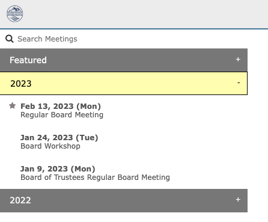Screen dimensions: 268x222
Task: Click the Featured header label
Action: tap(28, 60)
